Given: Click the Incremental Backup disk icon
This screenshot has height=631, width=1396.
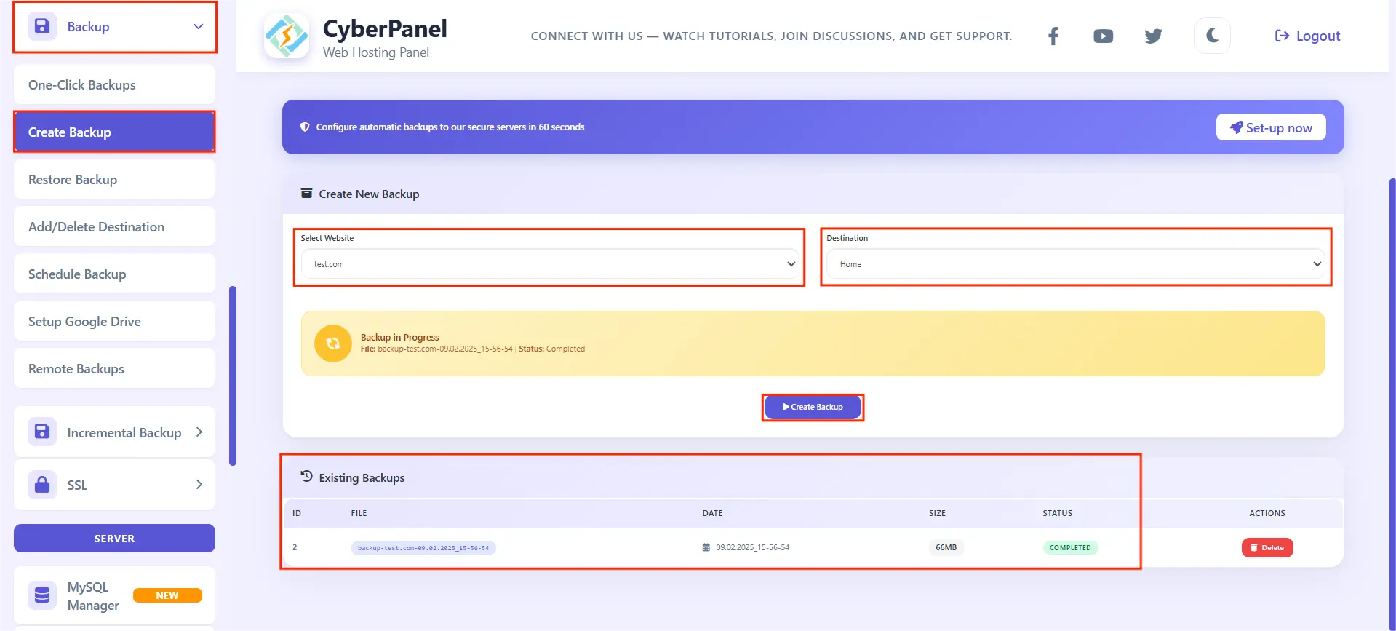Looking at the screenshot, I should (x=42, y=432).
